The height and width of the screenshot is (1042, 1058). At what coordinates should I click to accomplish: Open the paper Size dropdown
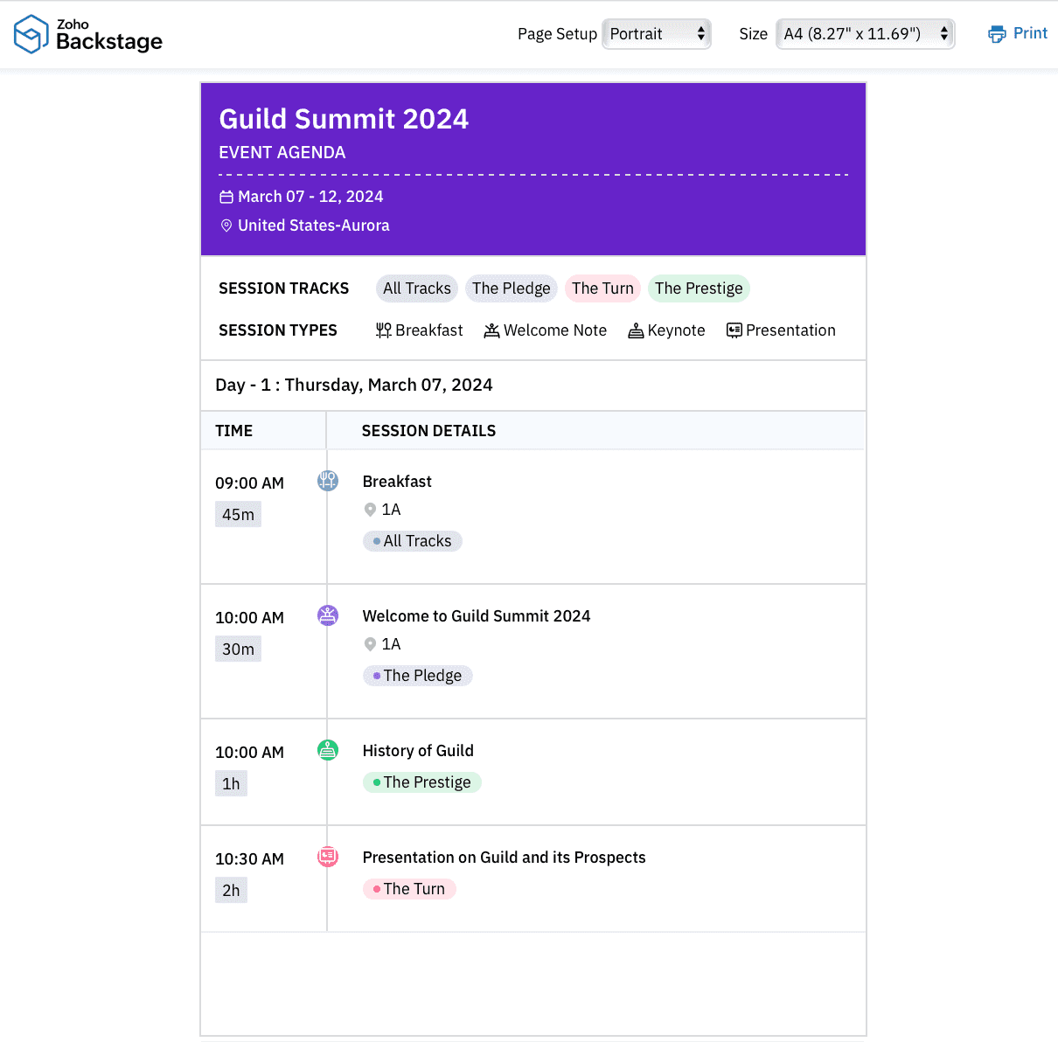pos(865,34)
